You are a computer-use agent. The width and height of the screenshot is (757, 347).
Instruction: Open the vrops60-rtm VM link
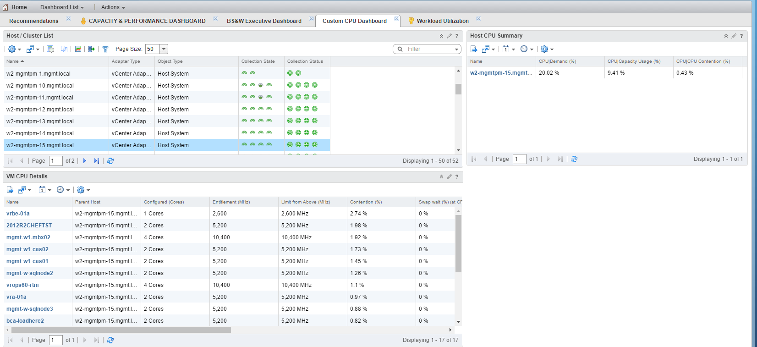tap(22, 285)
